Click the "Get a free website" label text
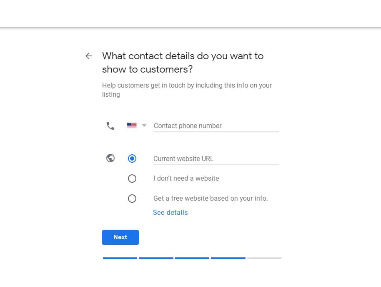This screenshot has width=381, height=287. (211, 199)
